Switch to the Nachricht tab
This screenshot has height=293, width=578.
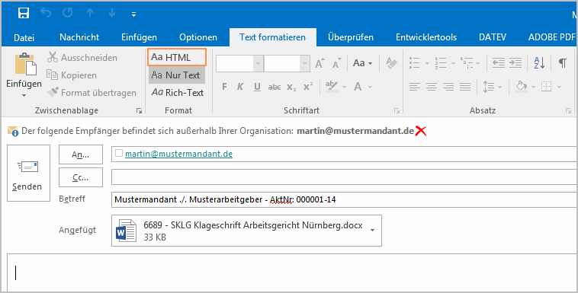tap(79, 37)
